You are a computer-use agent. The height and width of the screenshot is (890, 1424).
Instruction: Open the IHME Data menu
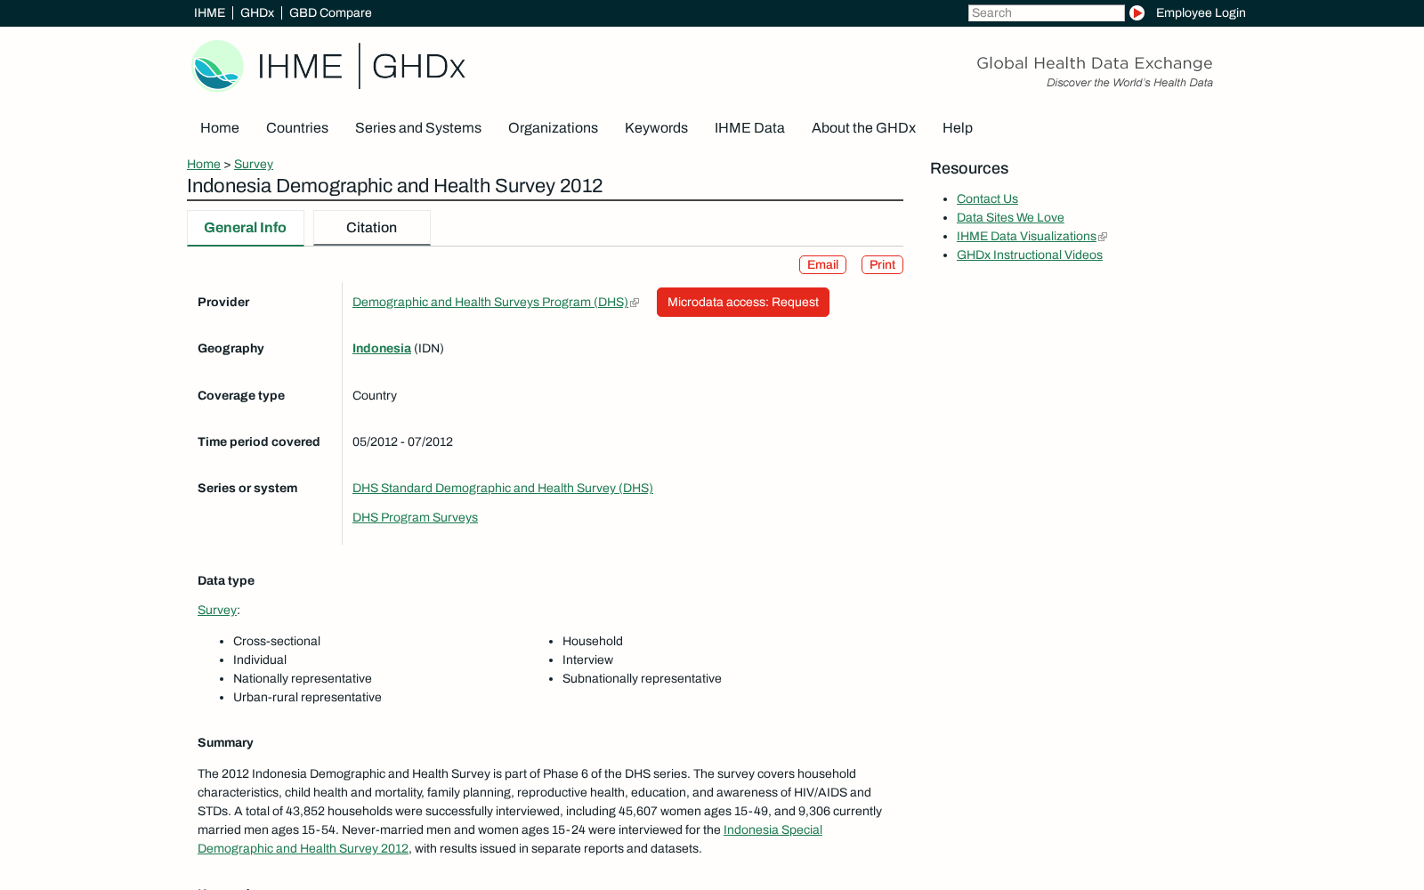point(749,128)
